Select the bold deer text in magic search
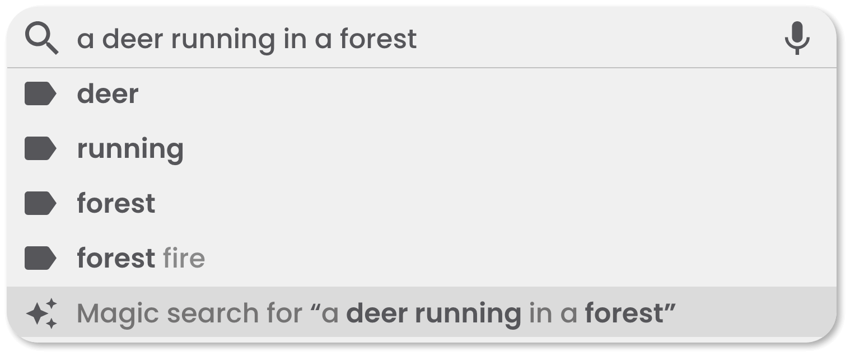Screen dimensions: 850x356 click(379, 313)
